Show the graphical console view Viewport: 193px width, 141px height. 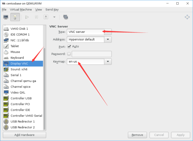(6, 17)
